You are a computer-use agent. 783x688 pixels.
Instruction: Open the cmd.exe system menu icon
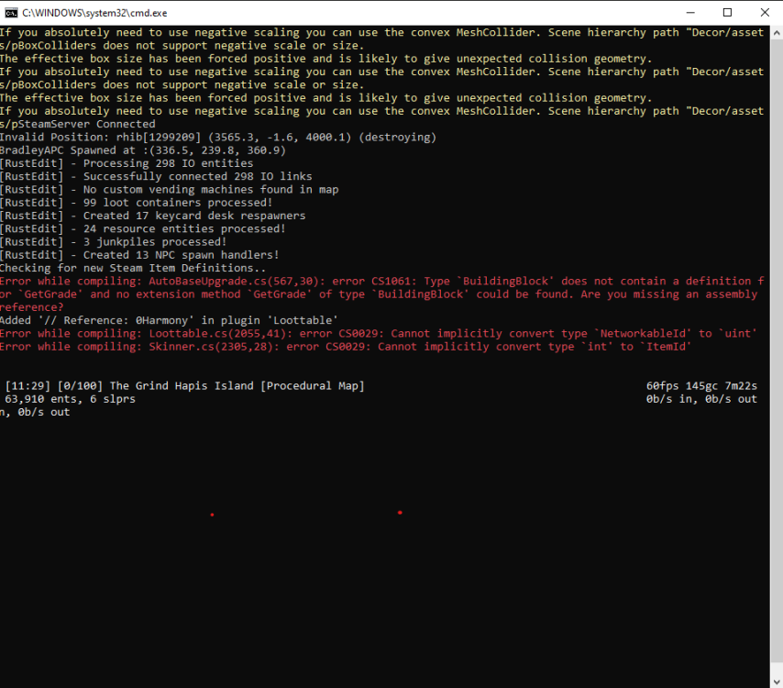point(11,13)
